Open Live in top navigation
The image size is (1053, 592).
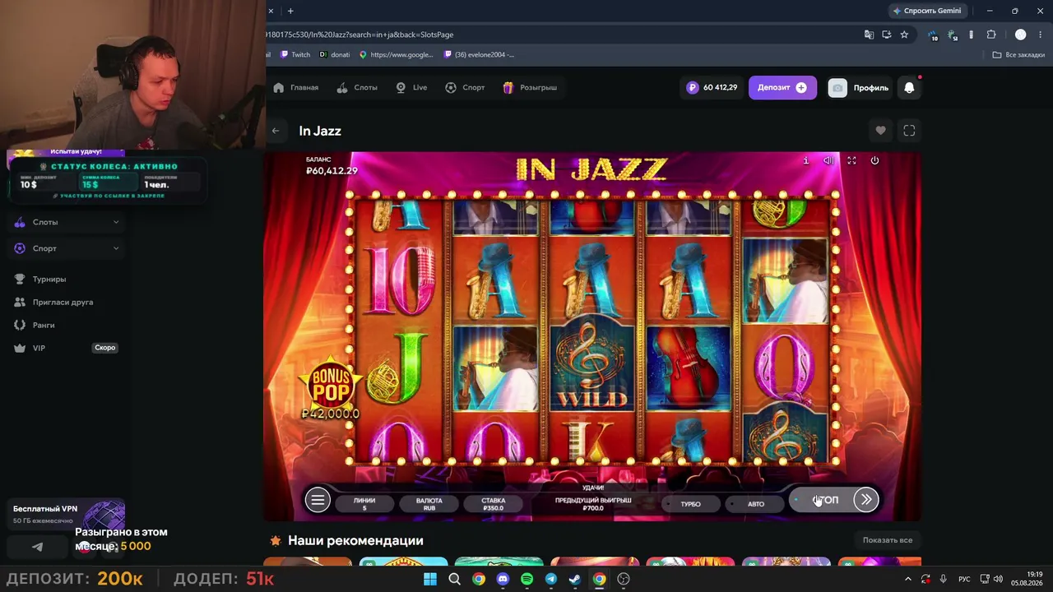click(x=411, y=88)
